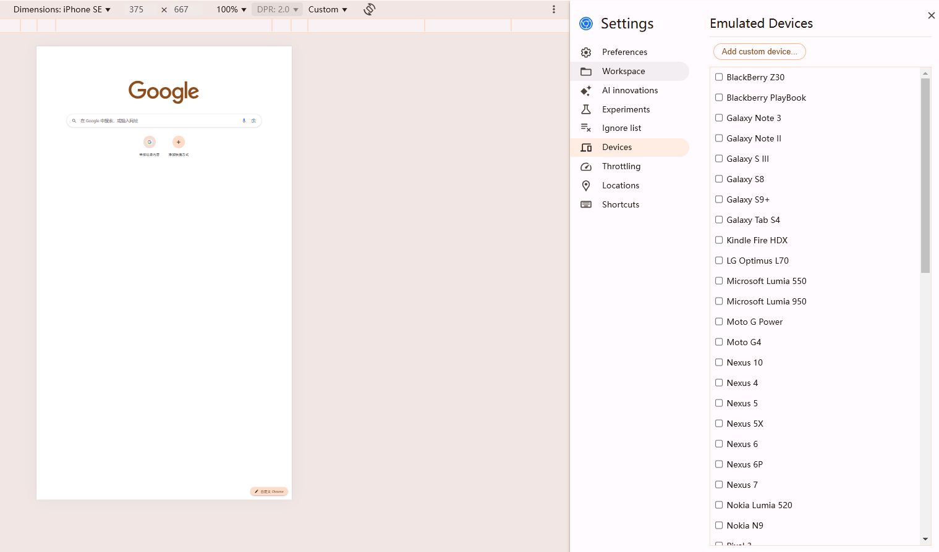Click the Locations pin icon
Screen dimensions: 939x552
pos(586,186)
